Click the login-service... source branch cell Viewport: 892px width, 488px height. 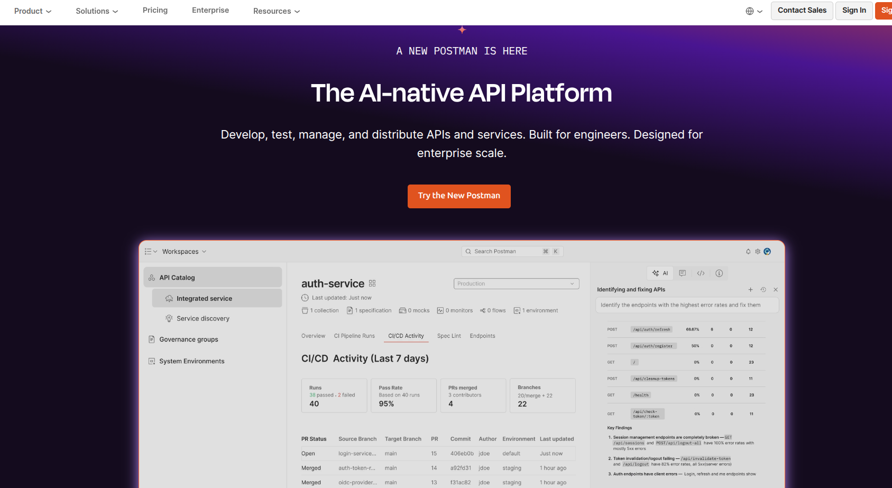357,454
